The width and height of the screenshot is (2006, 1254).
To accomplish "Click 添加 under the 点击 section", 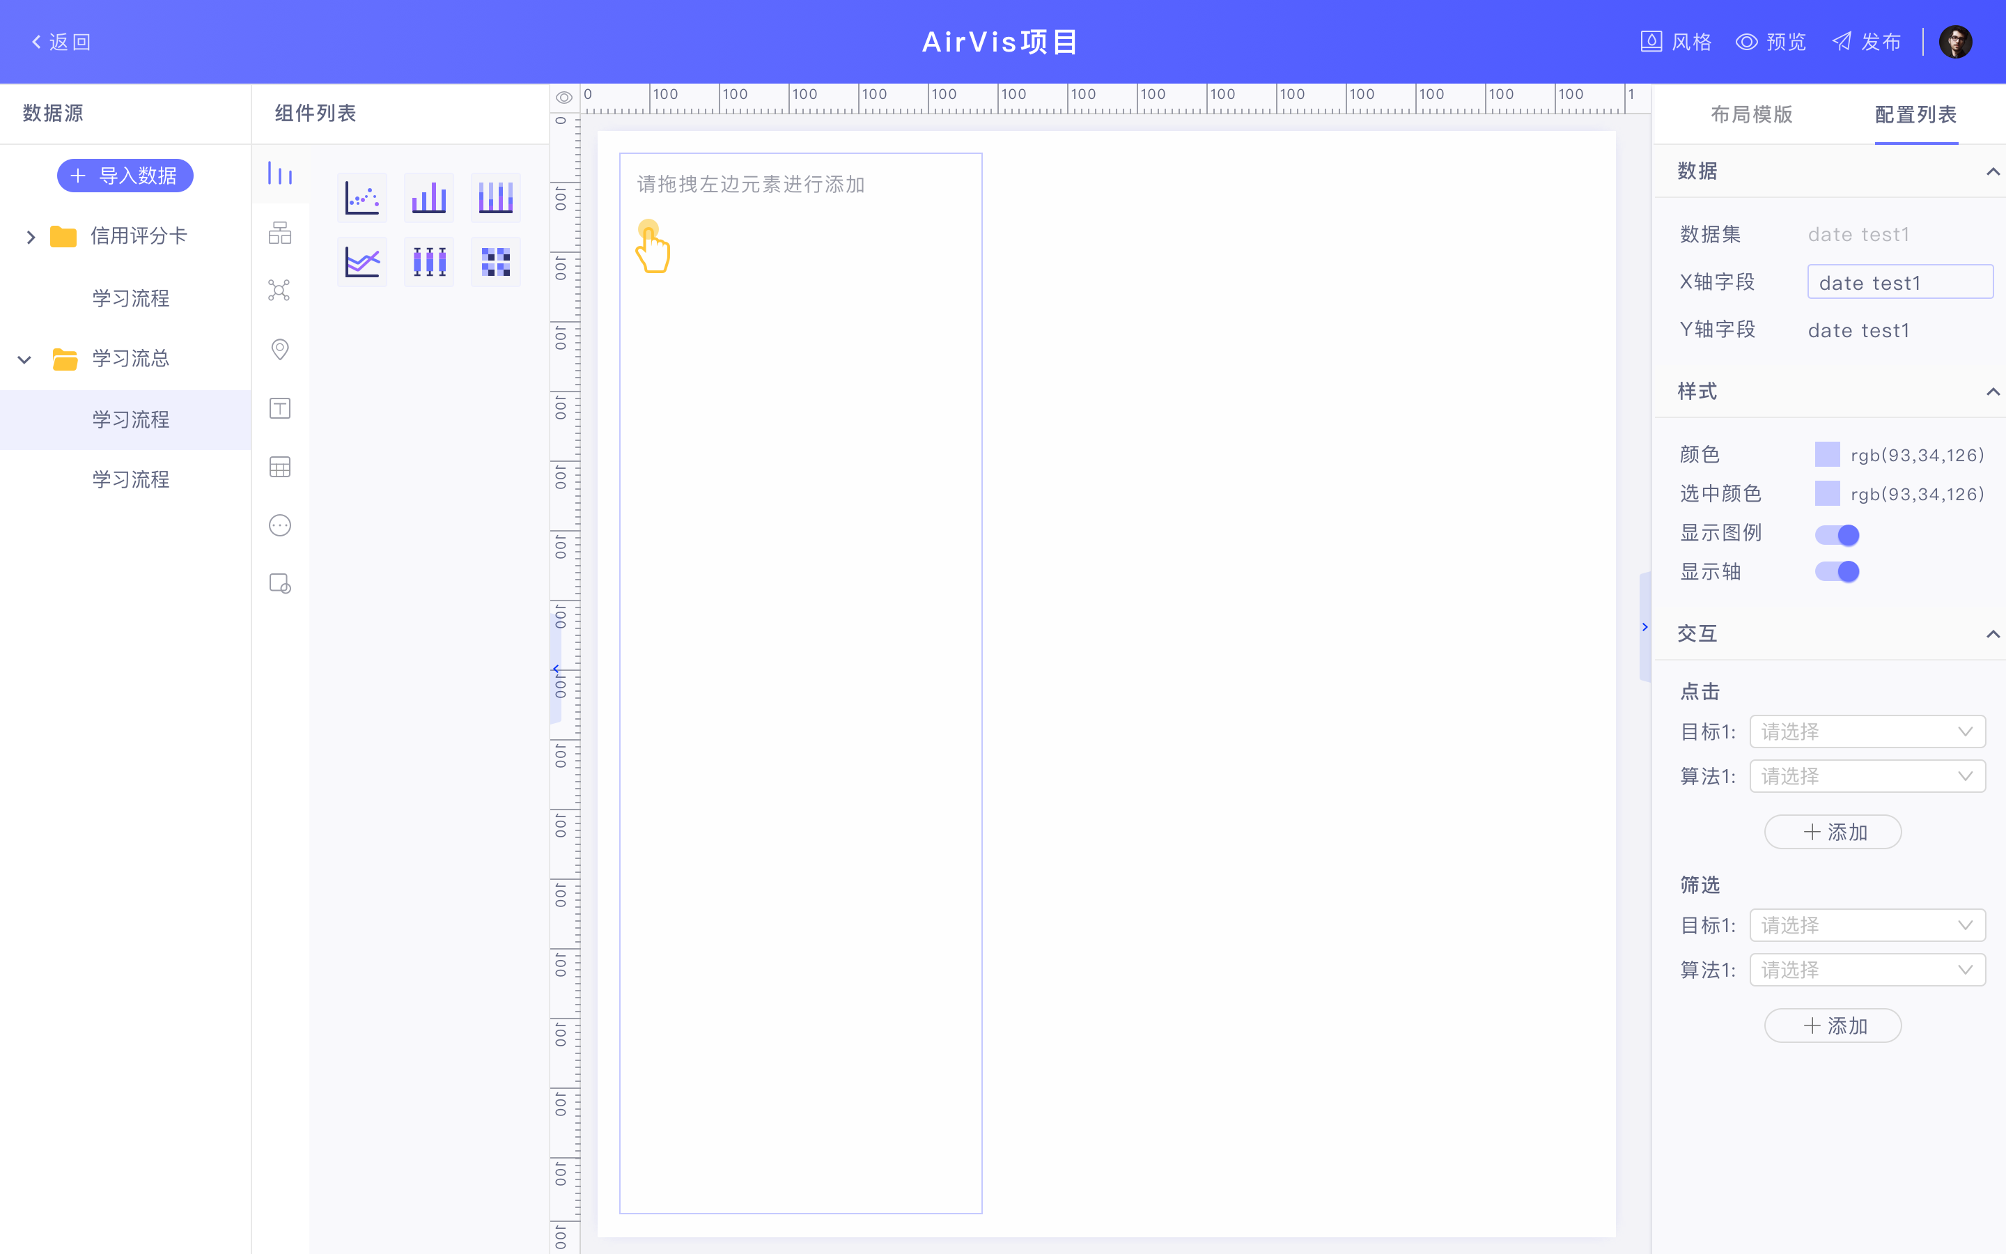I will (1833, 832).
